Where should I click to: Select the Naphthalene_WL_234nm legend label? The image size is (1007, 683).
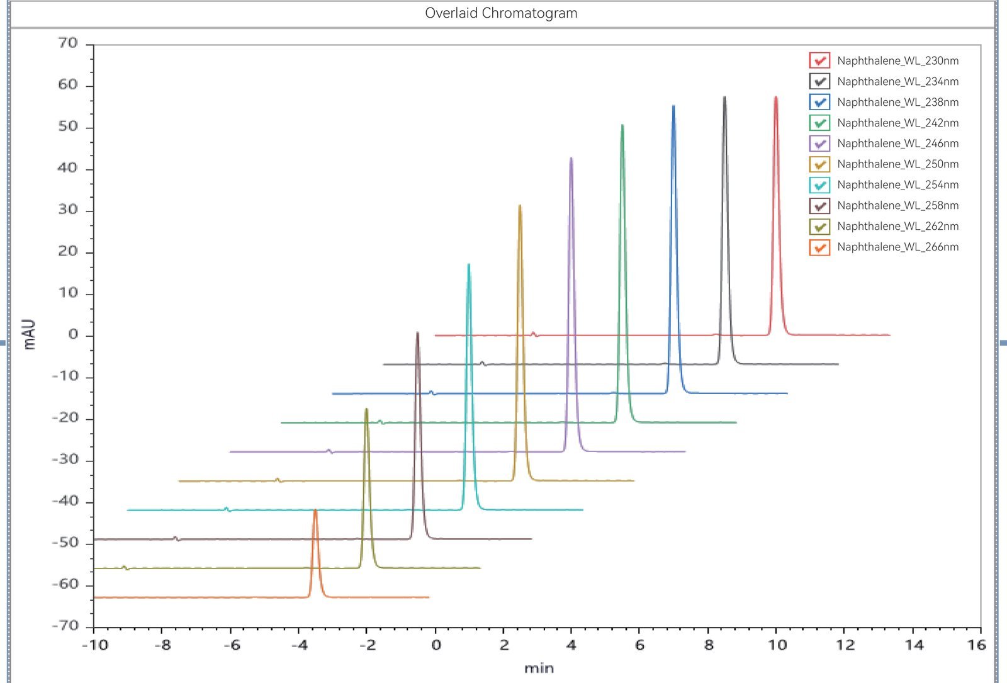click(x=898, y=82)
